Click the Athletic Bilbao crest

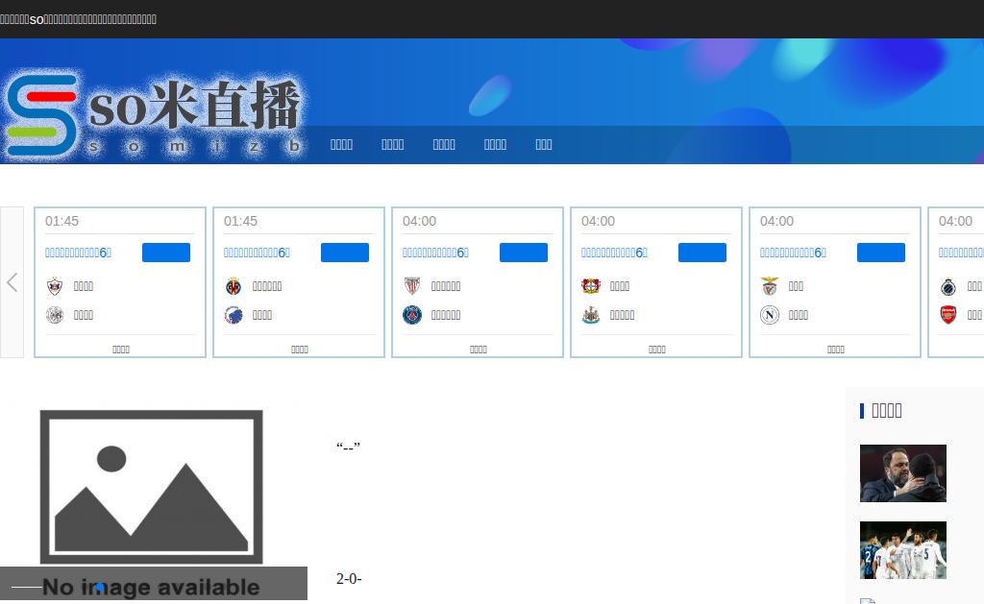coord(411,286)
